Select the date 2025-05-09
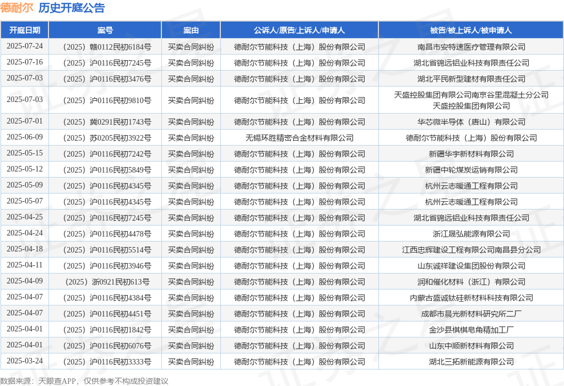The width and height of the screenshot is (564, 386). point(24,185)
